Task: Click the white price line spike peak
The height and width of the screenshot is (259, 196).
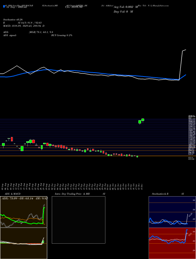Action: click(x=184, y=50)
